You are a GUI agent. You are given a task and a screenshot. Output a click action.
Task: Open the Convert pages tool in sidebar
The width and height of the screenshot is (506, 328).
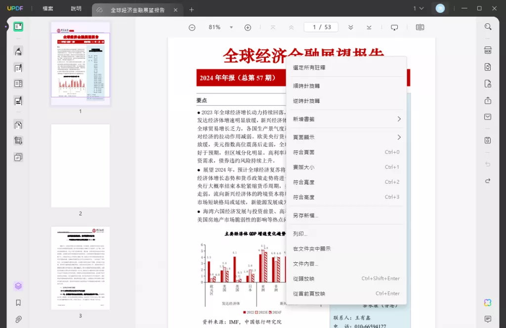click(18, 125)
